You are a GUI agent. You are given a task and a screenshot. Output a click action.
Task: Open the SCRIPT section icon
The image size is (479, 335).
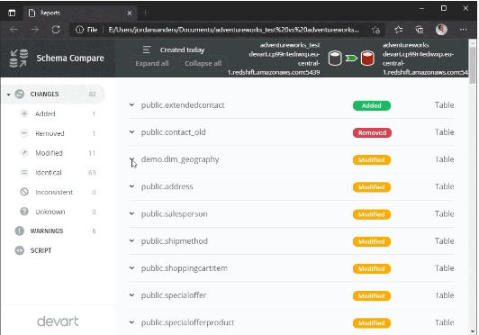coord(20,250)
